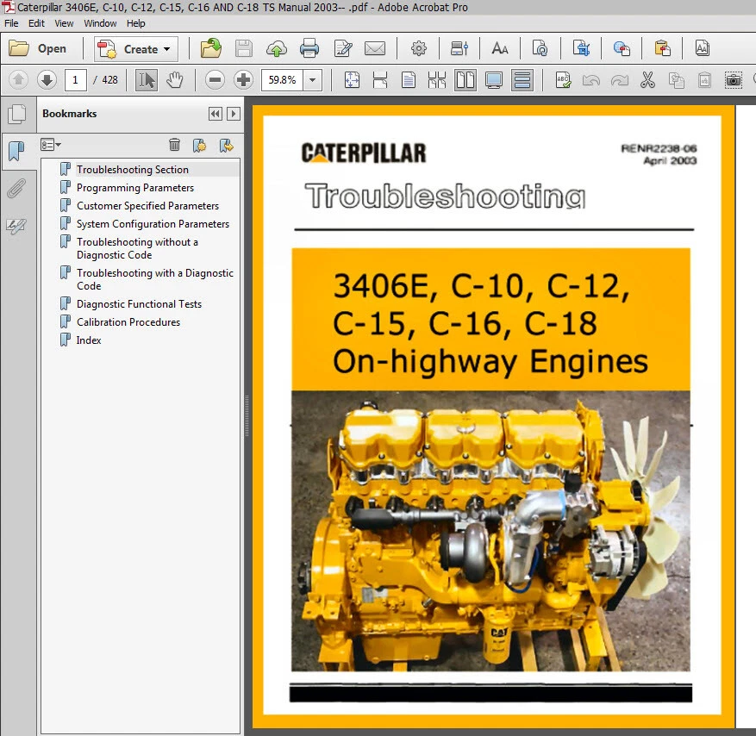Open the Window menu

100,23
